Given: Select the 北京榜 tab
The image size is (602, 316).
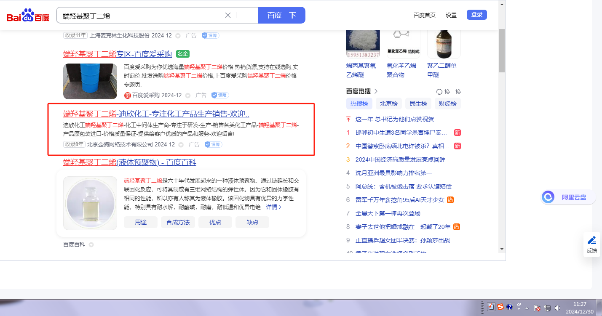Looking at the screenshot, I should pos(389,104).
